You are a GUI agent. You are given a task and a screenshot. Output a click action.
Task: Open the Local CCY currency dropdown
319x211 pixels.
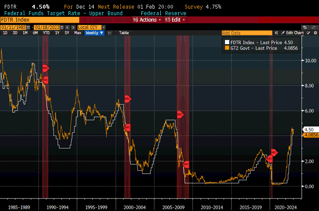(x=89, y=27)
